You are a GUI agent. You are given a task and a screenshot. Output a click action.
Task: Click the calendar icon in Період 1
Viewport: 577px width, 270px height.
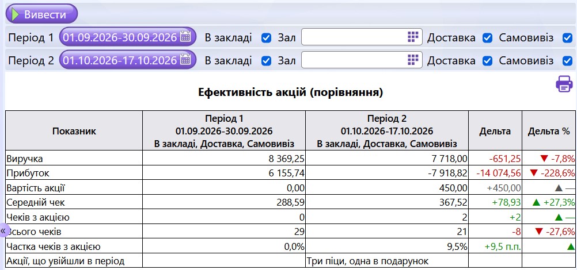pos(185,36)
